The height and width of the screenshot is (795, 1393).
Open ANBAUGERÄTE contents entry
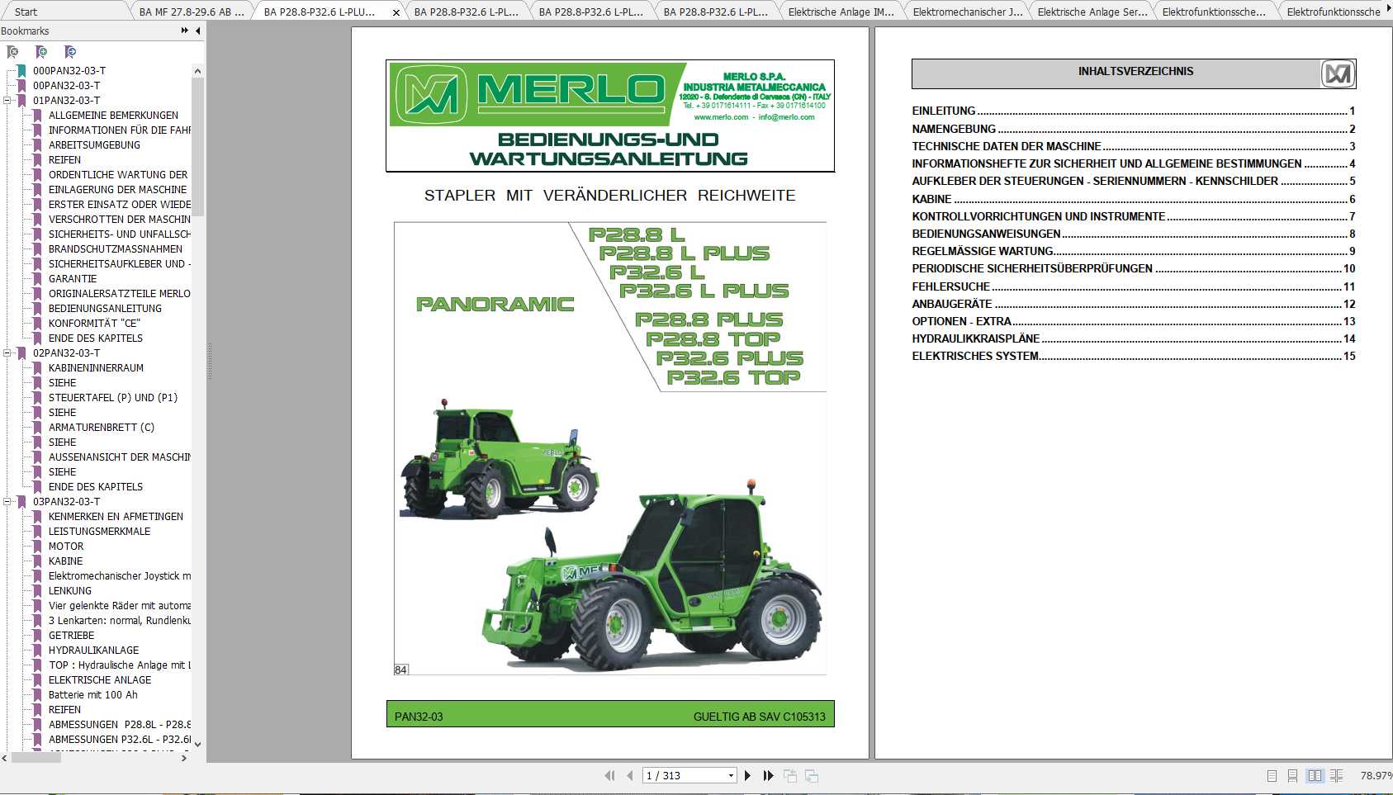point(1133,304)
